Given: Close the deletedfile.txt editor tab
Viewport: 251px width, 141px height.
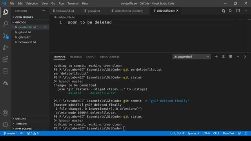Looking at the screenshot, I should tap(177, 11).
